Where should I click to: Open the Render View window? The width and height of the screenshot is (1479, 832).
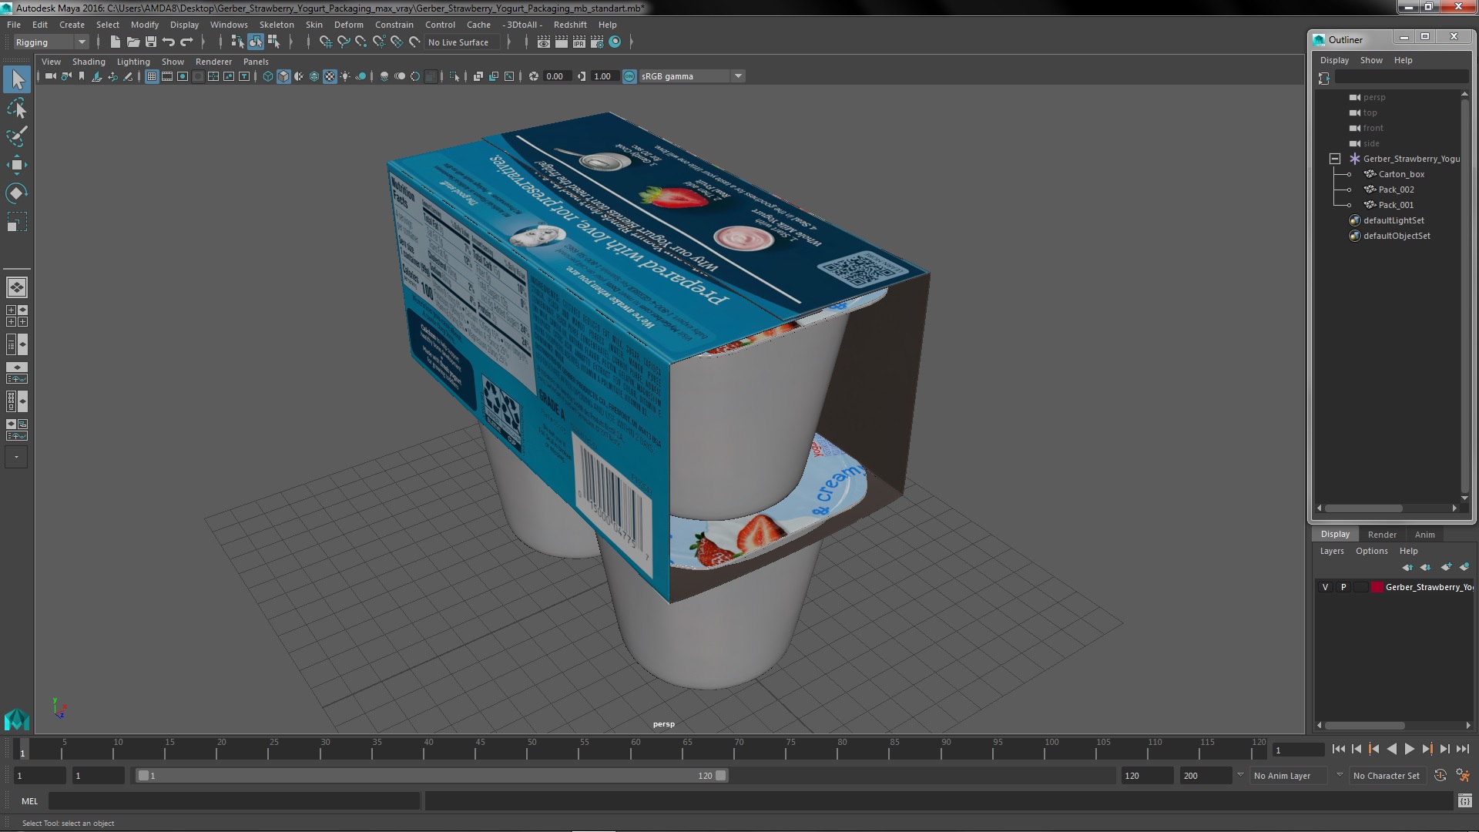pyautogui.click(x=543, y=42)
